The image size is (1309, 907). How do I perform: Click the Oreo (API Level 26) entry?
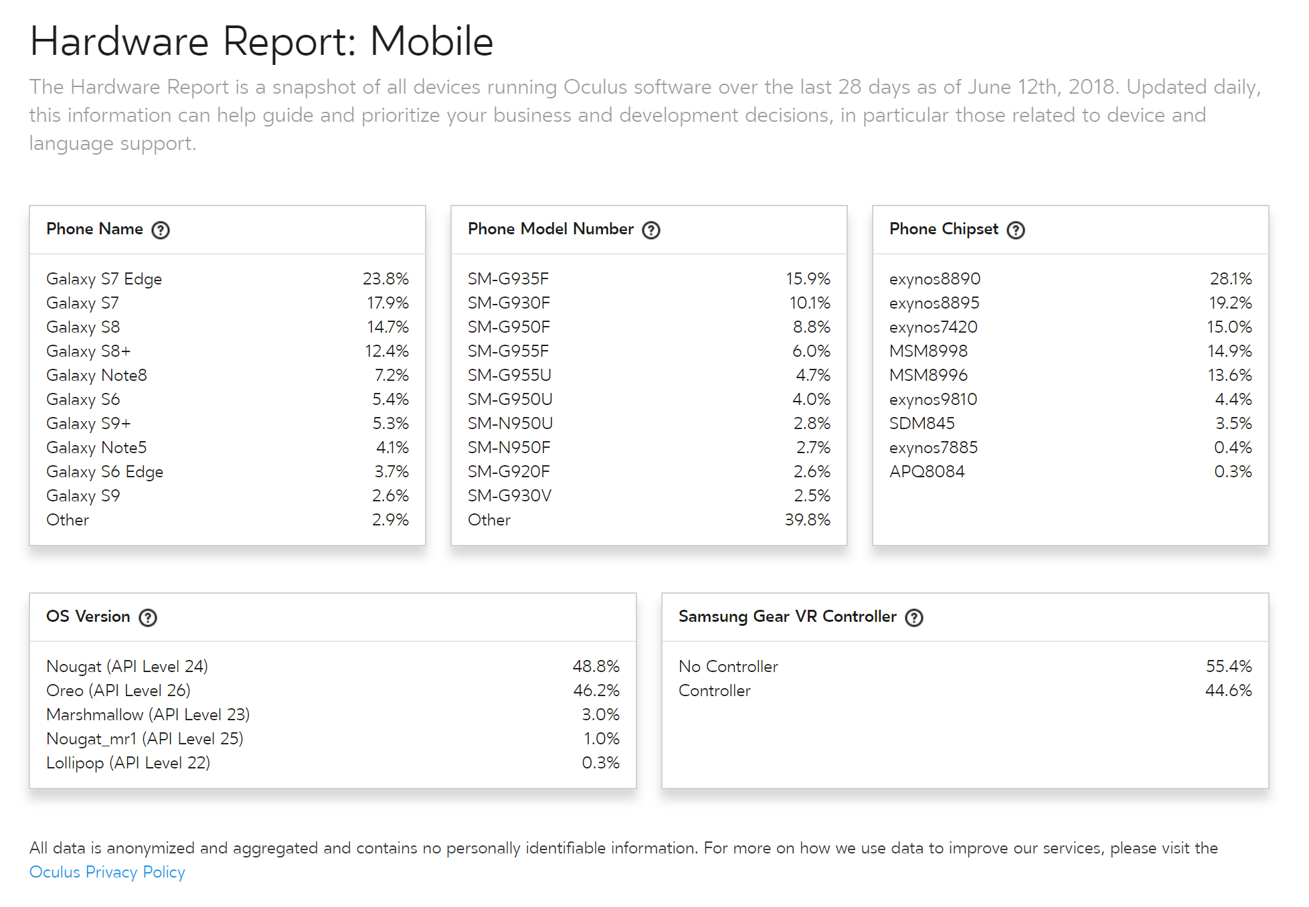coord(118,691)
